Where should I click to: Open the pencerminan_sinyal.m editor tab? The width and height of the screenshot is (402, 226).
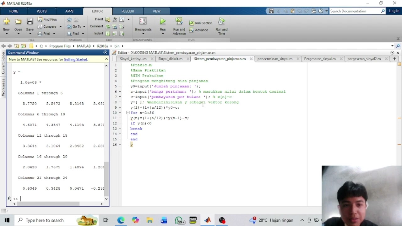[x=275, y=59]
